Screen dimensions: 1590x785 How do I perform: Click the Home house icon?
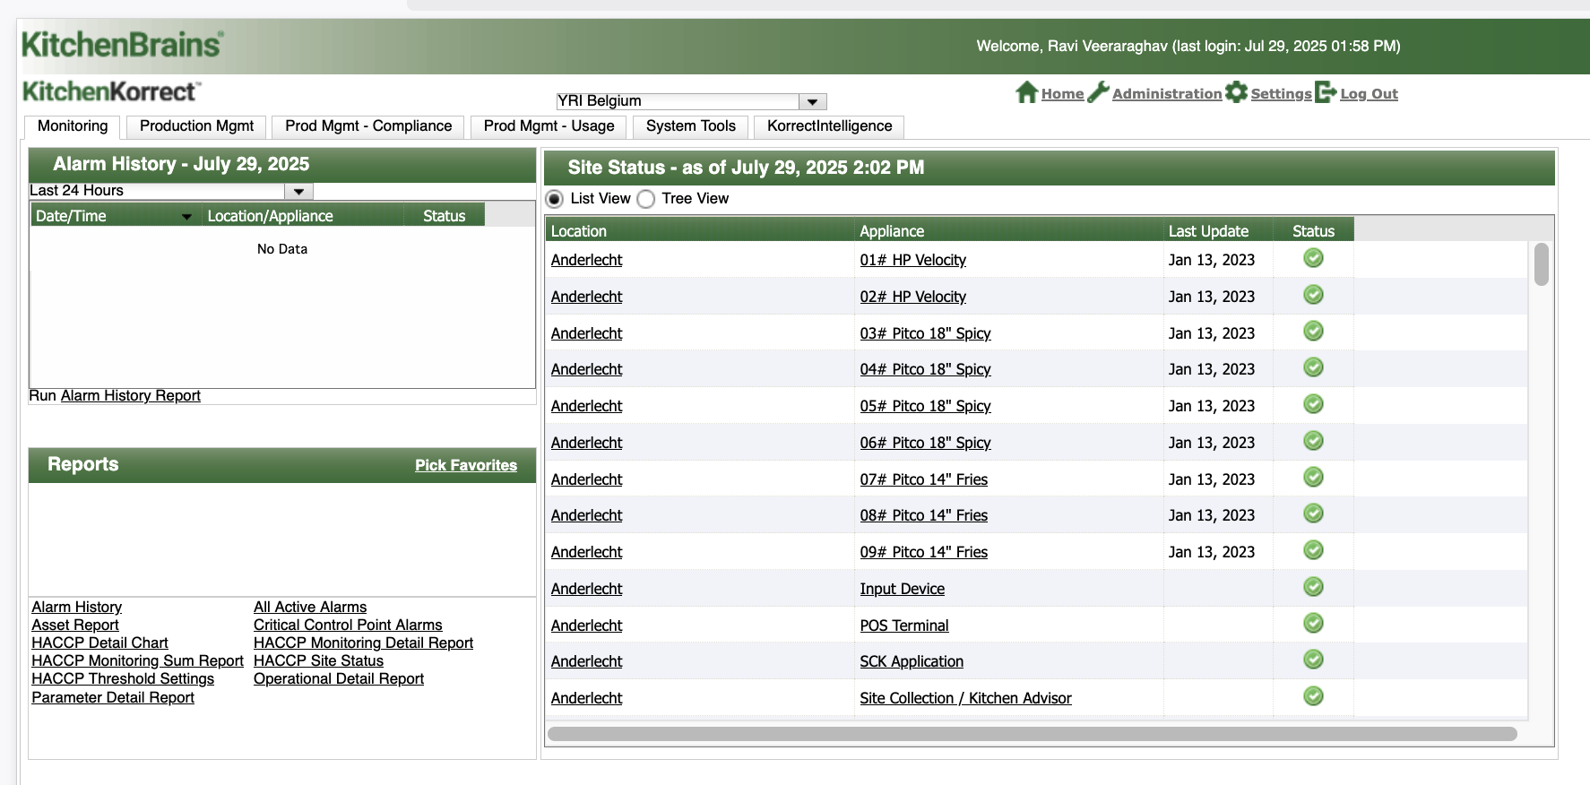(1027, 92)
